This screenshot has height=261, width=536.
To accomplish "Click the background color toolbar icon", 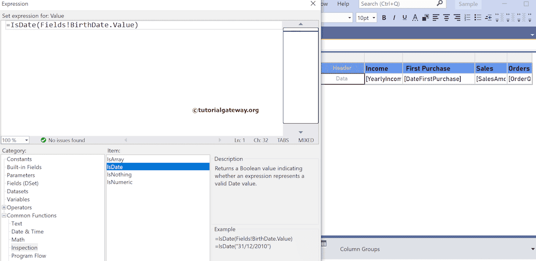I will coord(426,18).
